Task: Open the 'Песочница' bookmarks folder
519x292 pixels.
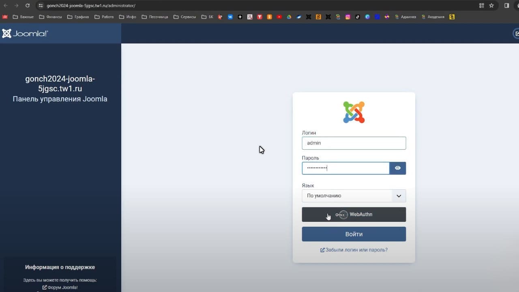Action: point(155,17)
